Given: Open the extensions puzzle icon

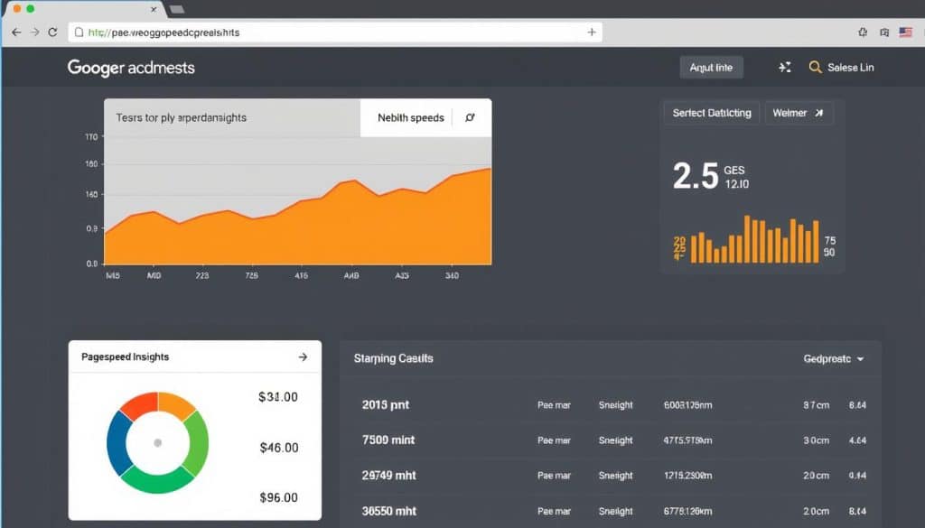Looking at the screenshot, I should (863, 32).
